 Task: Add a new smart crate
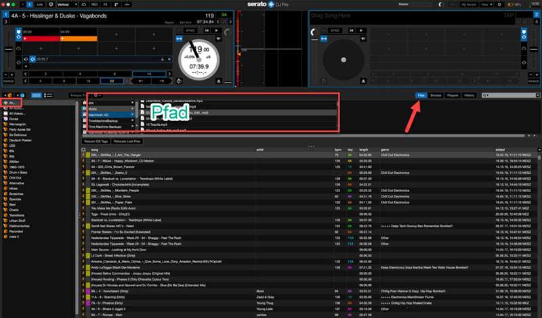pos(20,95)
